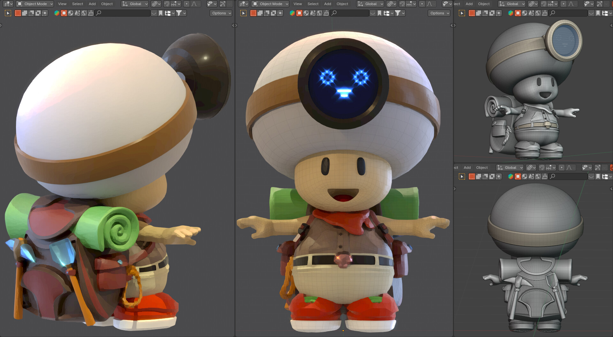The width and height of the screenshot is (613, 337).
Task: Expand the Options dropdown in left viewport
Action: click(x=220, y=13)
